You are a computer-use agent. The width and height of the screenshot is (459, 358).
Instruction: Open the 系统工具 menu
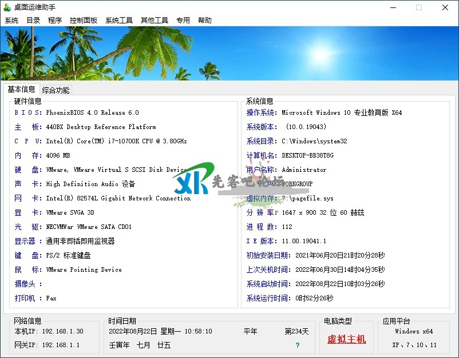pos(119,21)
